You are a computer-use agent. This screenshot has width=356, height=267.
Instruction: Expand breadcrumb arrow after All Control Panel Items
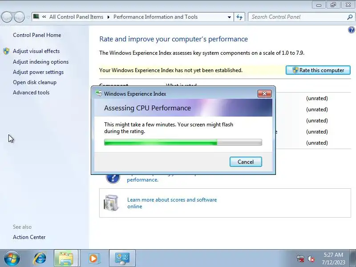pyautogui.click(x=108, y=17)
